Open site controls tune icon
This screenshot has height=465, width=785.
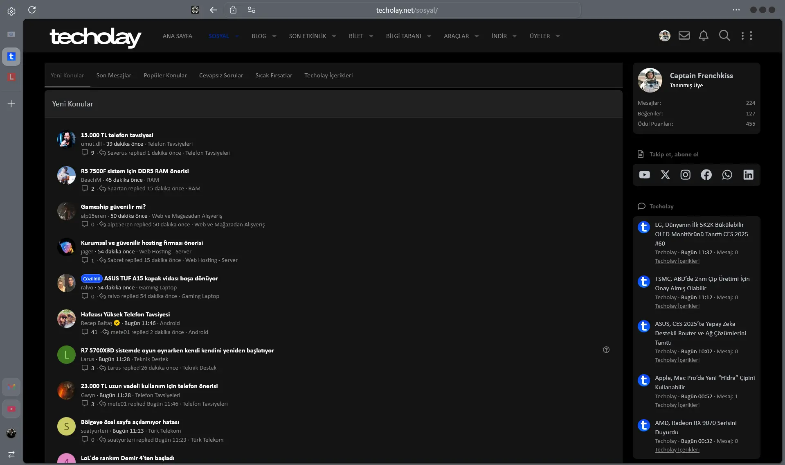click(252, 10)
